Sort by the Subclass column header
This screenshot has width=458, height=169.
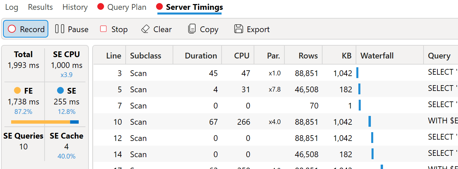click(149, 56)
